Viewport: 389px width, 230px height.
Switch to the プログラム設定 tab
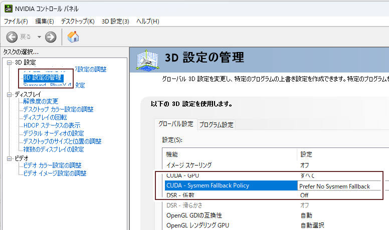point(217,125)
